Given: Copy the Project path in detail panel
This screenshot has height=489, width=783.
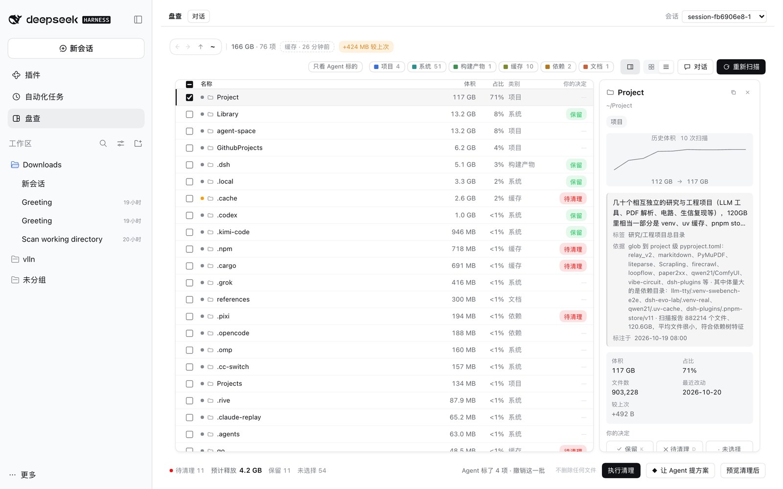Looking at the screenshot, I should point(733,92).
